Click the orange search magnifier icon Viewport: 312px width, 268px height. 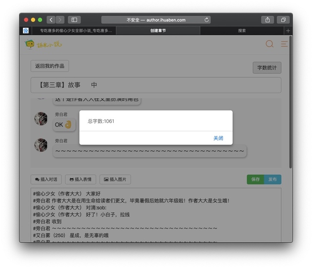click(269, 44)
